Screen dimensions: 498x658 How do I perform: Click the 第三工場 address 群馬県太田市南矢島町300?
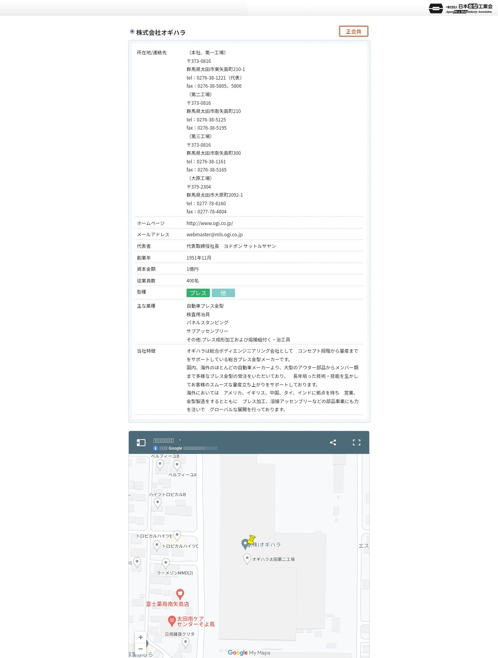click(214, 153)
